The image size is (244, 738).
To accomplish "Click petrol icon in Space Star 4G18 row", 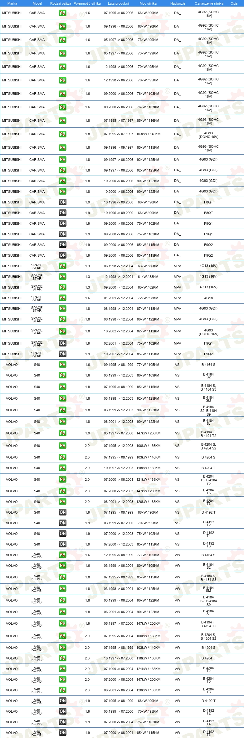I will tap(63, 298).
